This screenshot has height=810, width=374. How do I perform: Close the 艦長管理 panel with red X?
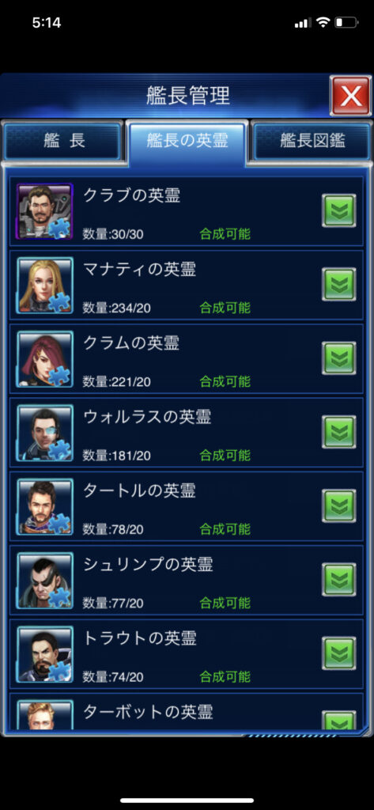point(351,96)
